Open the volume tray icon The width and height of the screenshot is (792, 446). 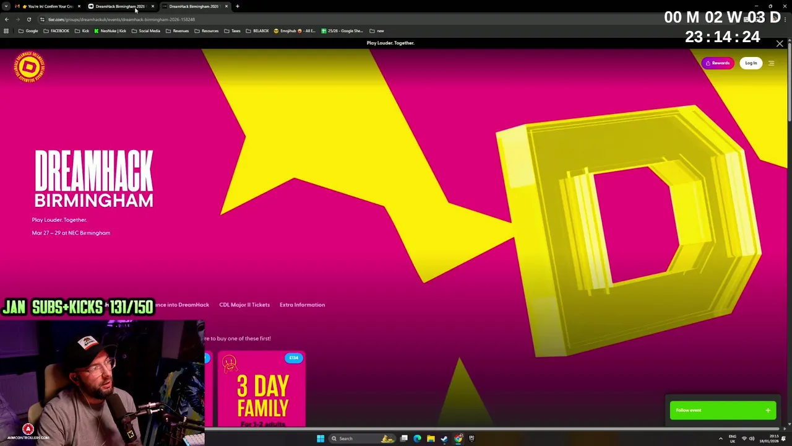[752, 439]
